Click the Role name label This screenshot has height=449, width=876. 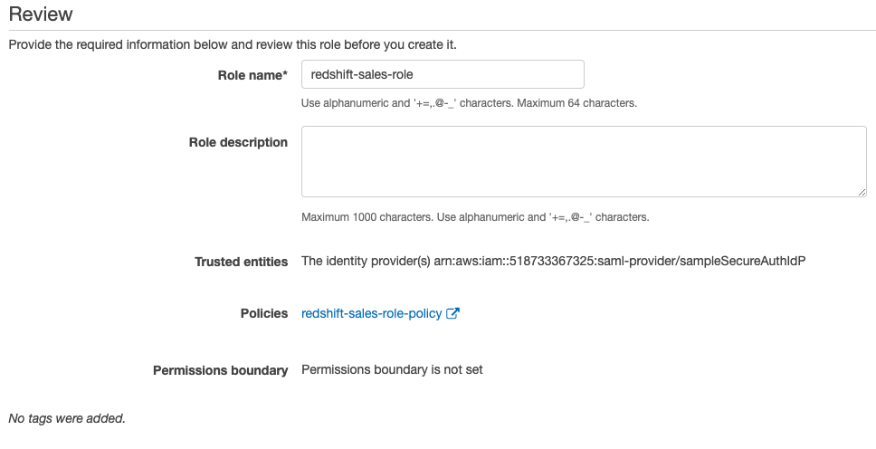pyautogui.click(x=249, y=75)
